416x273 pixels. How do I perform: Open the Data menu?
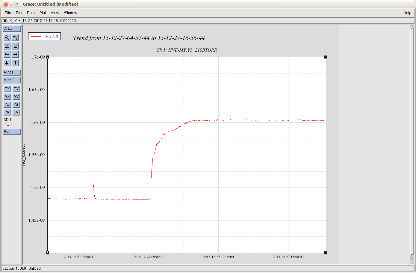tap(31, 13)
